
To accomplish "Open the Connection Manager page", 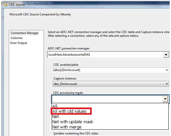I will [x=24, y=33].
